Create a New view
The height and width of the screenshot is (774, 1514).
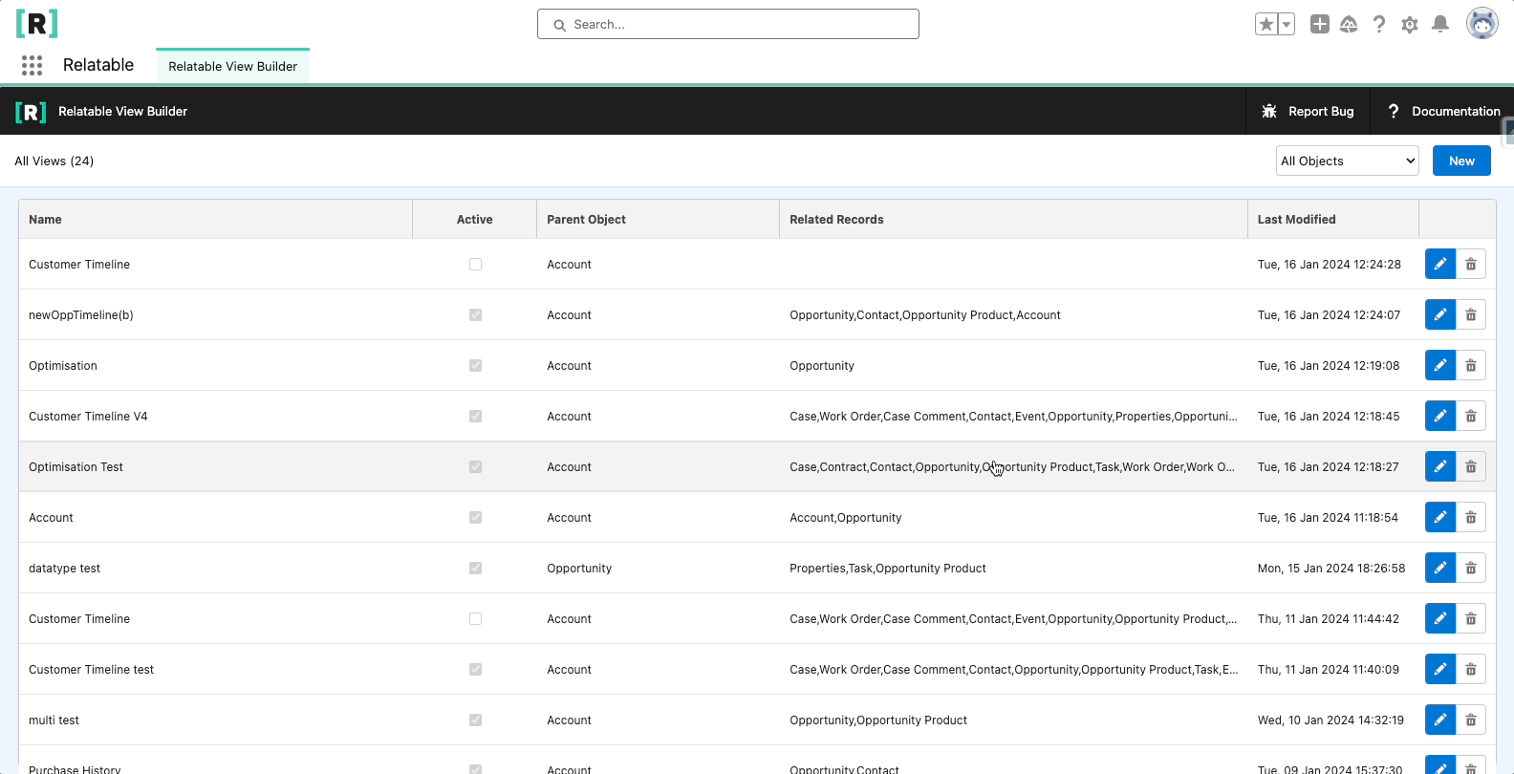click(x=1461, y=161)
